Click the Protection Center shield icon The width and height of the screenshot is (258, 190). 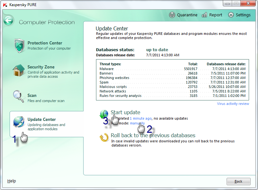pos(19,45)
